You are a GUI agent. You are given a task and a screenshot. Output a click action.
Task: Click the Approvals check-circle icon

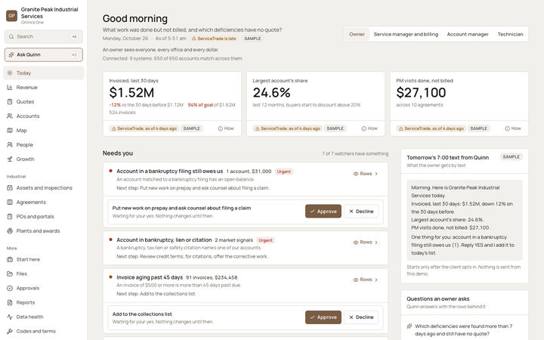(10, 288)
